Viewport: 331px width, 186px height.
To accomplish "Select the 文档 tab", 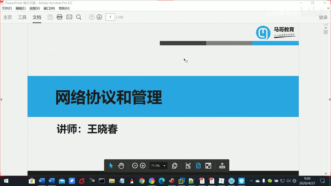I will tap(37, 17).
